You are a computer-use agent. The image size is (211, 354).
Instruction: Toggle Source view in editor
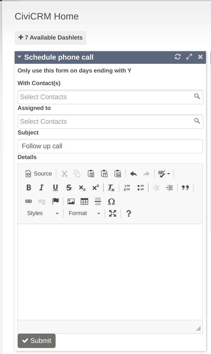39,174
